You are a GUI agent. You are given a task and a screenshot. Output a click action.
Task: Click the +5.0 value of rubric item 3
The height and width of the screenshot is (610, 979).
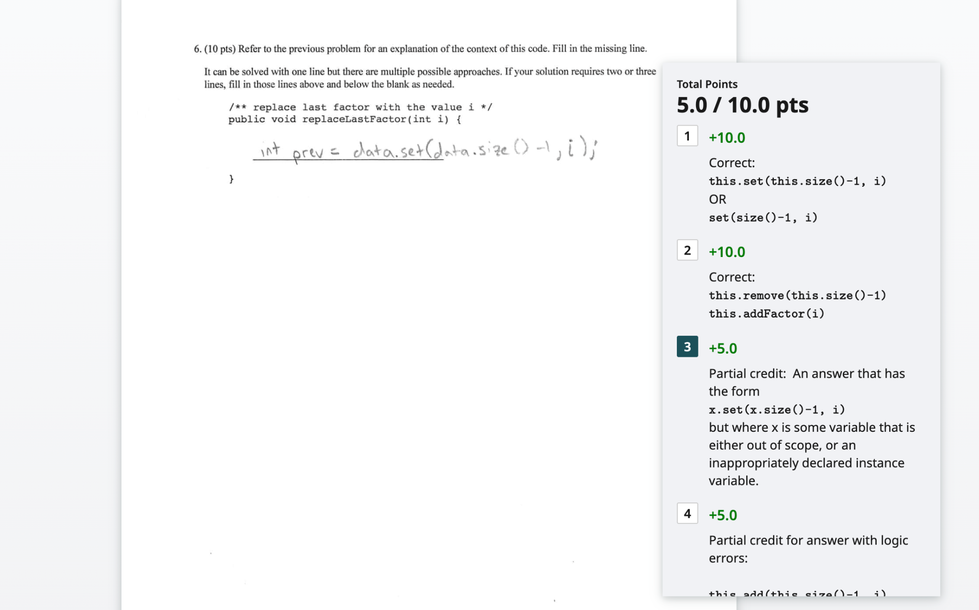(723, 348)
